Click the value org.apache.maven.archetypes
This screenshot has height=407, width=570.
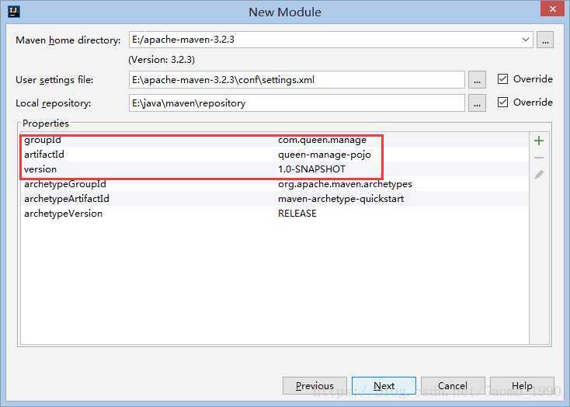coord(345,184)
